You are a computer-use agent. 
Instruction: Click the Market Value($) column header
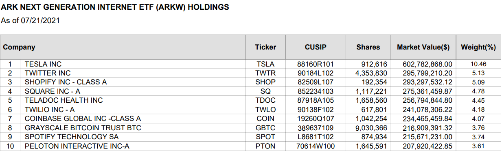423,47
